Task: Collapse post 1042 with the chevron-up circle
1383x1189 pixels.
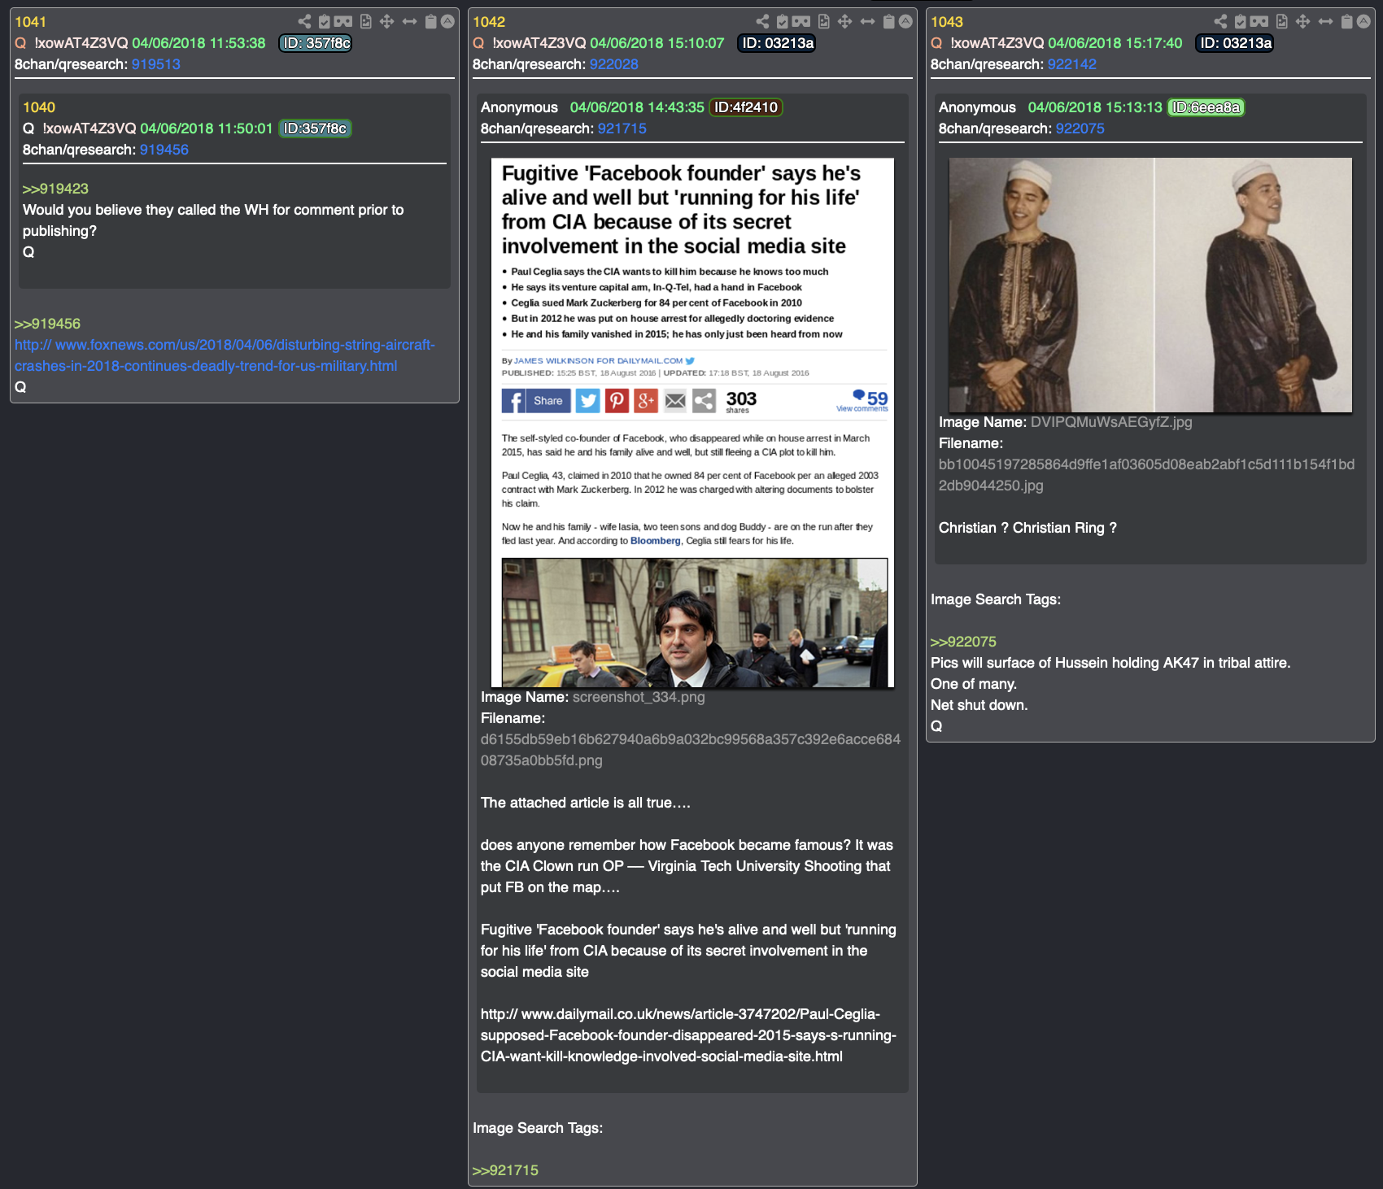Action: [x=905, y=21]
